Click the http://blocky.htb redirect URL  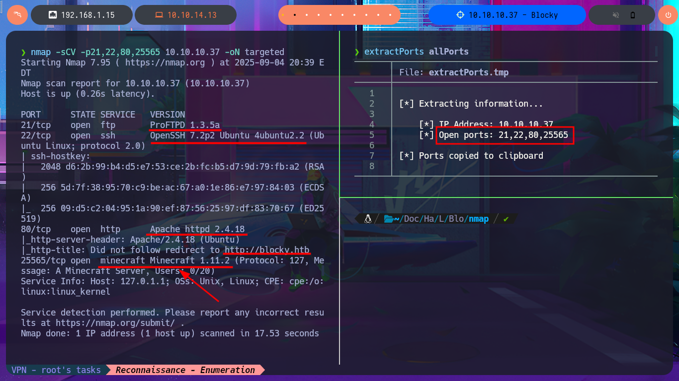click(x=266, y=250)
